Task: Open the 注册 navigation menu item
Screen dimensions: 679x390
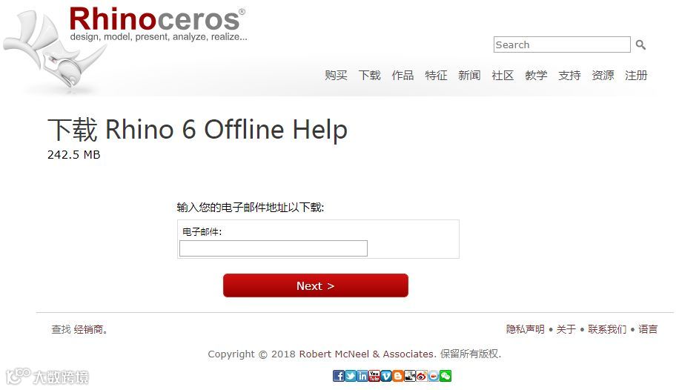Action: click(x=636, y=76)
